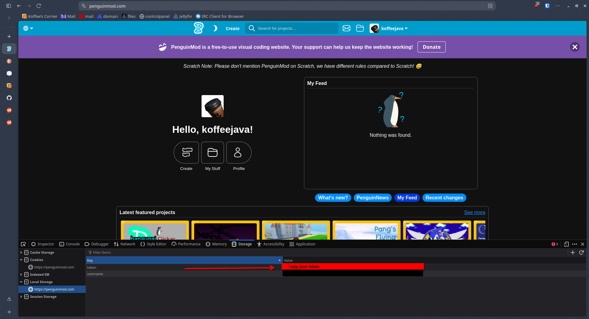Screen dimensions: 589x319
Task: Switch to the Console devtools tab
Action: tap(70, 244)
